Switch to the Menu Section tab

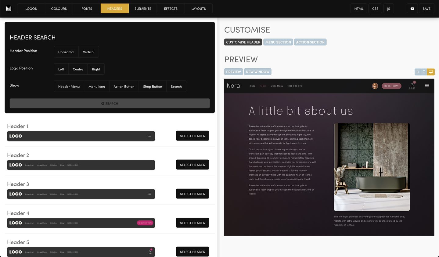pos(278,42)
